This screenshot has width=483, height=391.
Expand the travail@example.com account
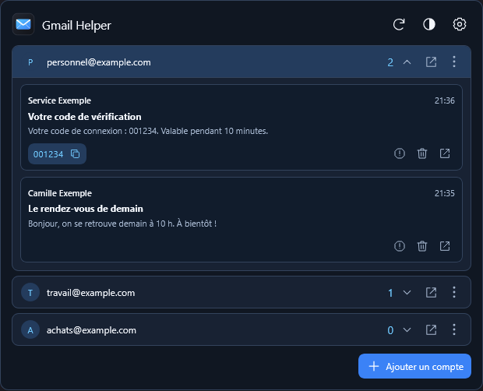click(x=407, y=293)
